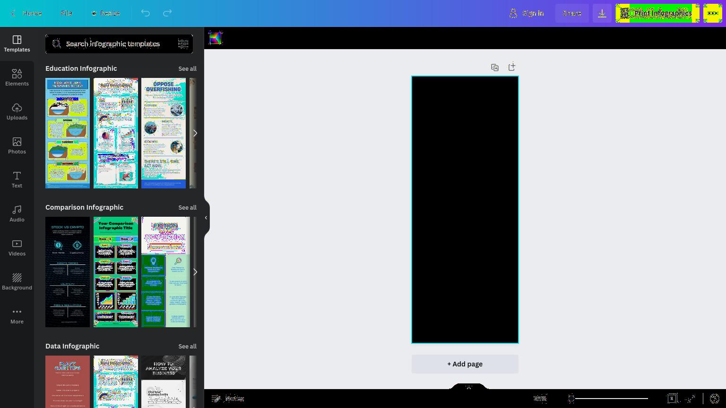Expand the page thumbnails drawer
This screenshot has height=408, width=726.
point(468,387)
